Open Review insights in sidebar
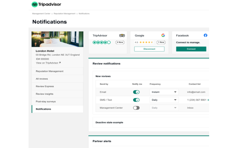The width and height of the screenshot is (248, 148). (58, 94)
